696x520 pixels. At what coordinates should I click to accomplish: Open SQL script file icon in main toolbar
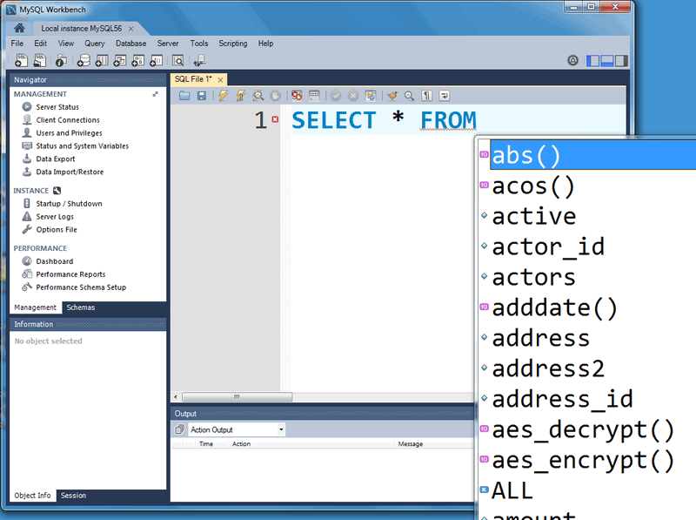(x=40, y=60)
